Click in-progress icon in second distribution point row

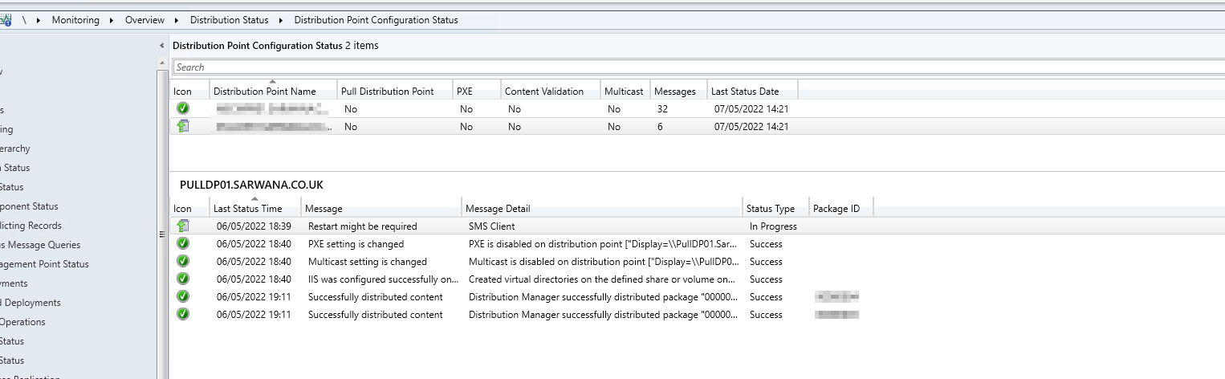click(183, 126)
